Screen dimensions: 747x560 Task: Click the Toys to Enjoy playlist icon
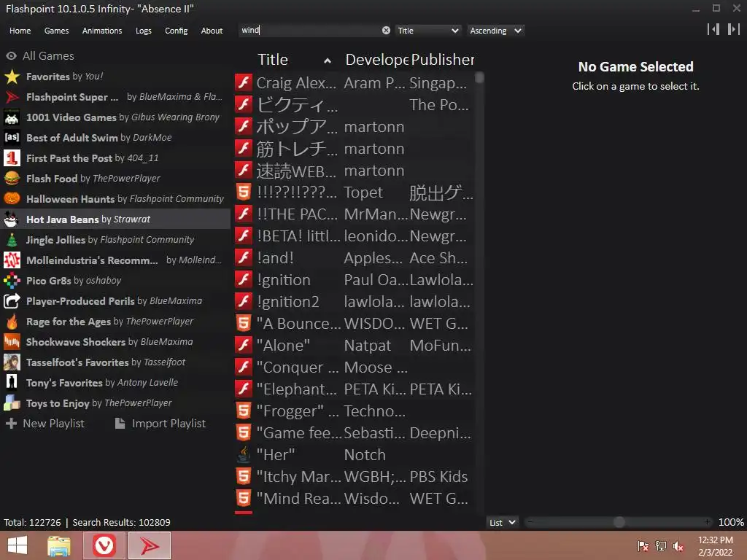pos(12,402)
